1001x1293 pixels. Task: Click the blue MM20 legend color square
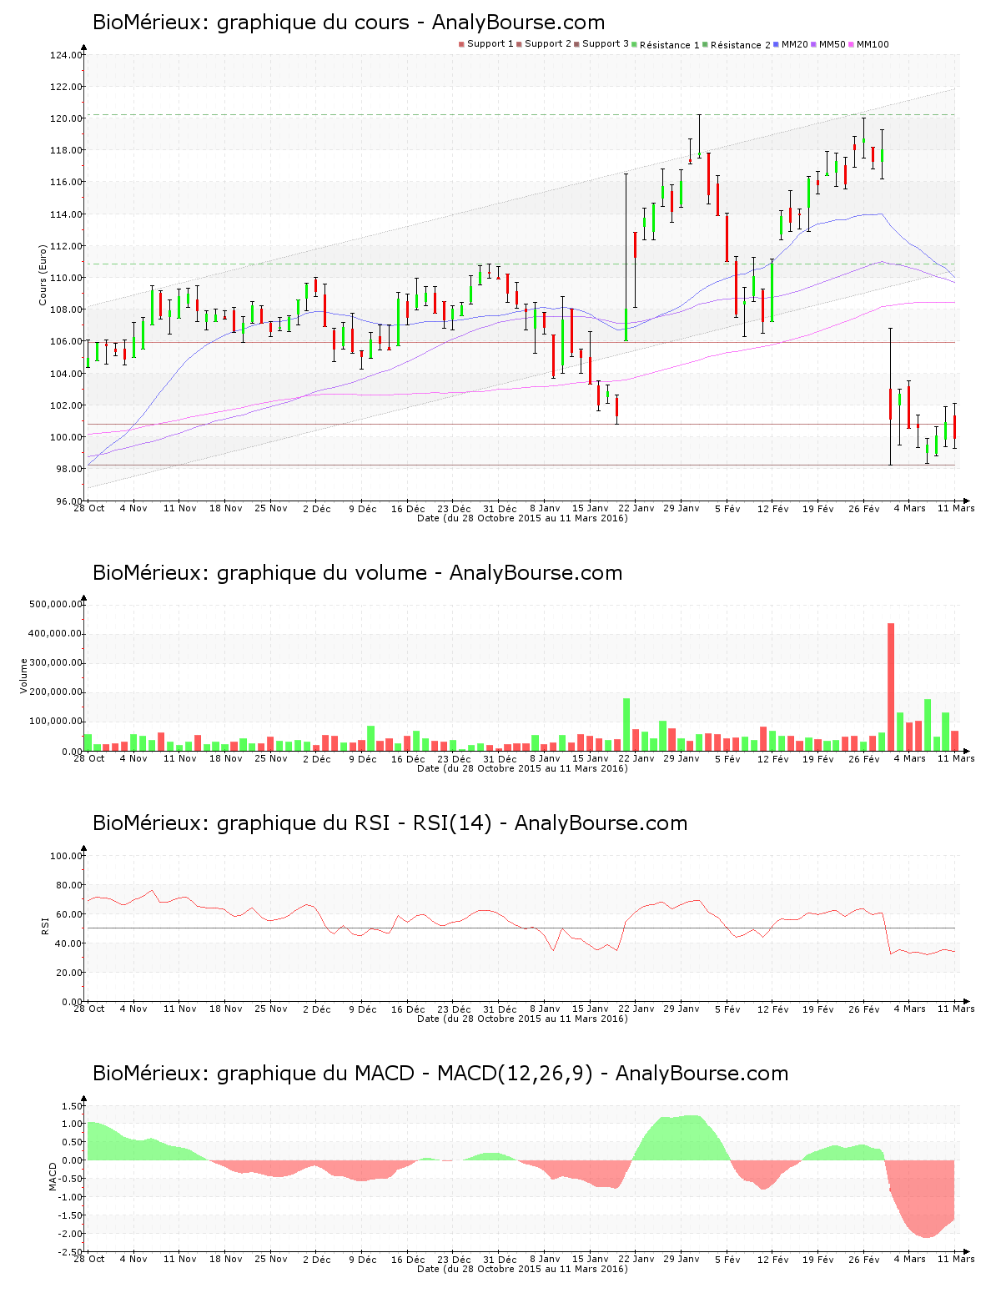pos(777,44)
